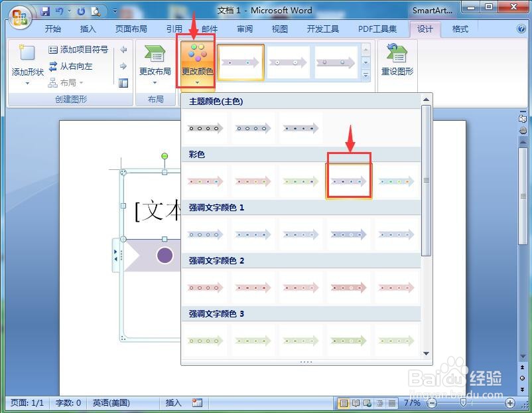Switch to the 页面布局 tab
Screen dimensions: 532x413
pyautogui.click(x=131, y=29)
